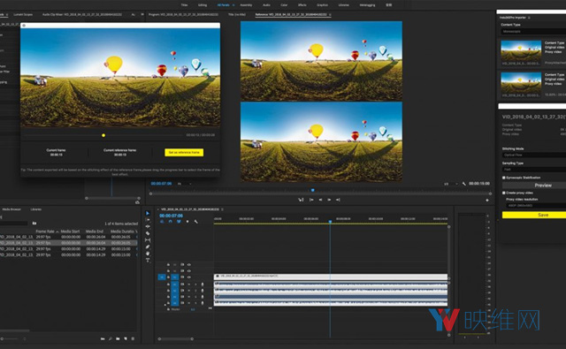Open the Stitching Mode dropdown
This screenshot has height=349, width=566.
coord(534,155)
